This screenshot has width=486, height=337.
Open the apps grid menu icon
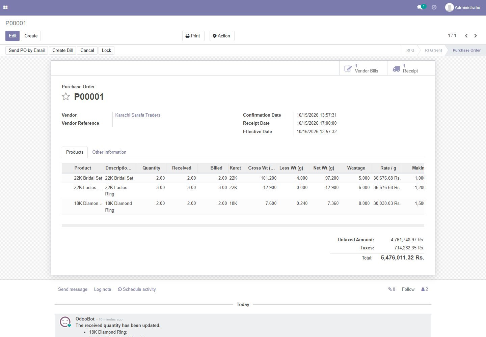click(5, 7)
